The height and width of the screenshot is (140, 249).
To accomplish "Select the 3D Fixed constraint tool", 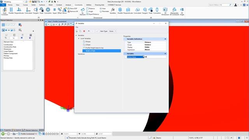I will (151, 11).
